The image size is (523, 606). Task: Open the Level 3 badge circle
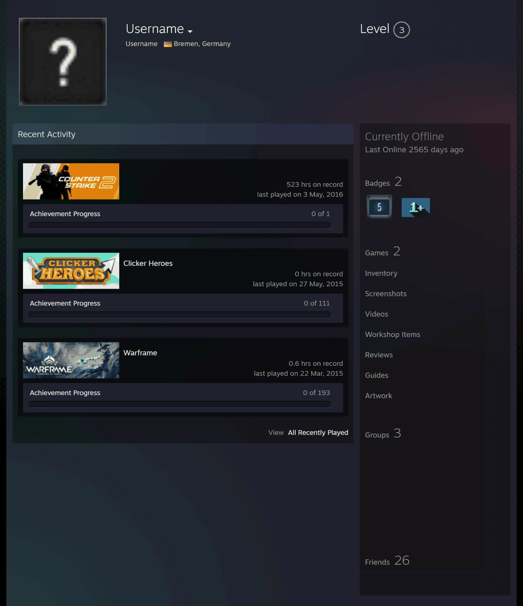coord(402,30)
